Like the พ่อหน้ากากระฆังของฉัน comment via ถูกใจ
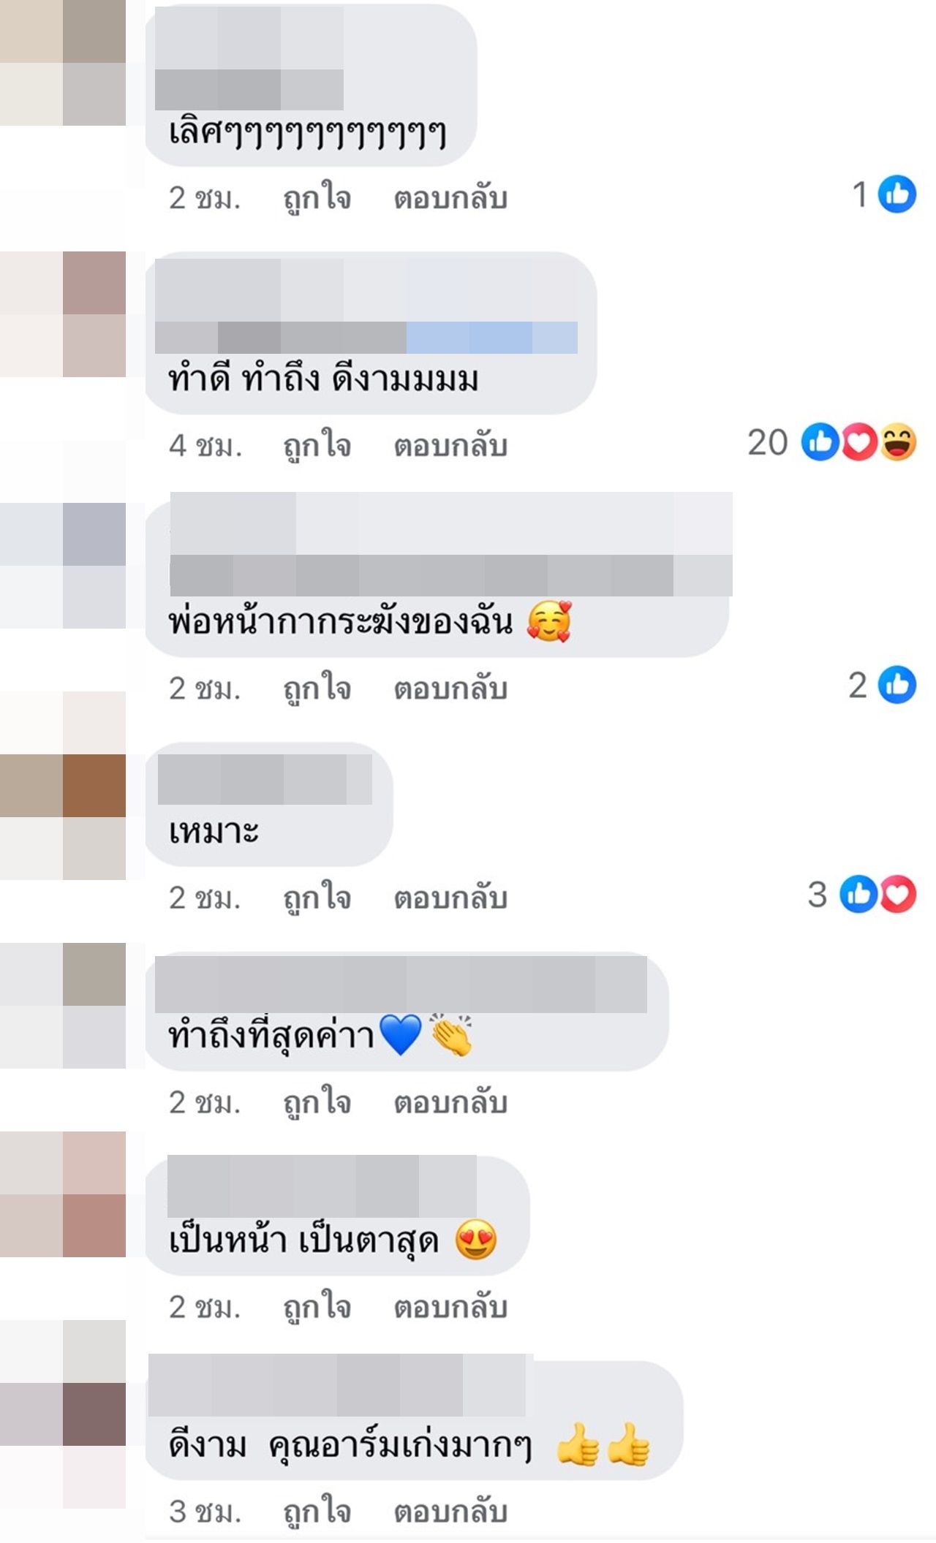936x1543 pixels. pos(317,689)
